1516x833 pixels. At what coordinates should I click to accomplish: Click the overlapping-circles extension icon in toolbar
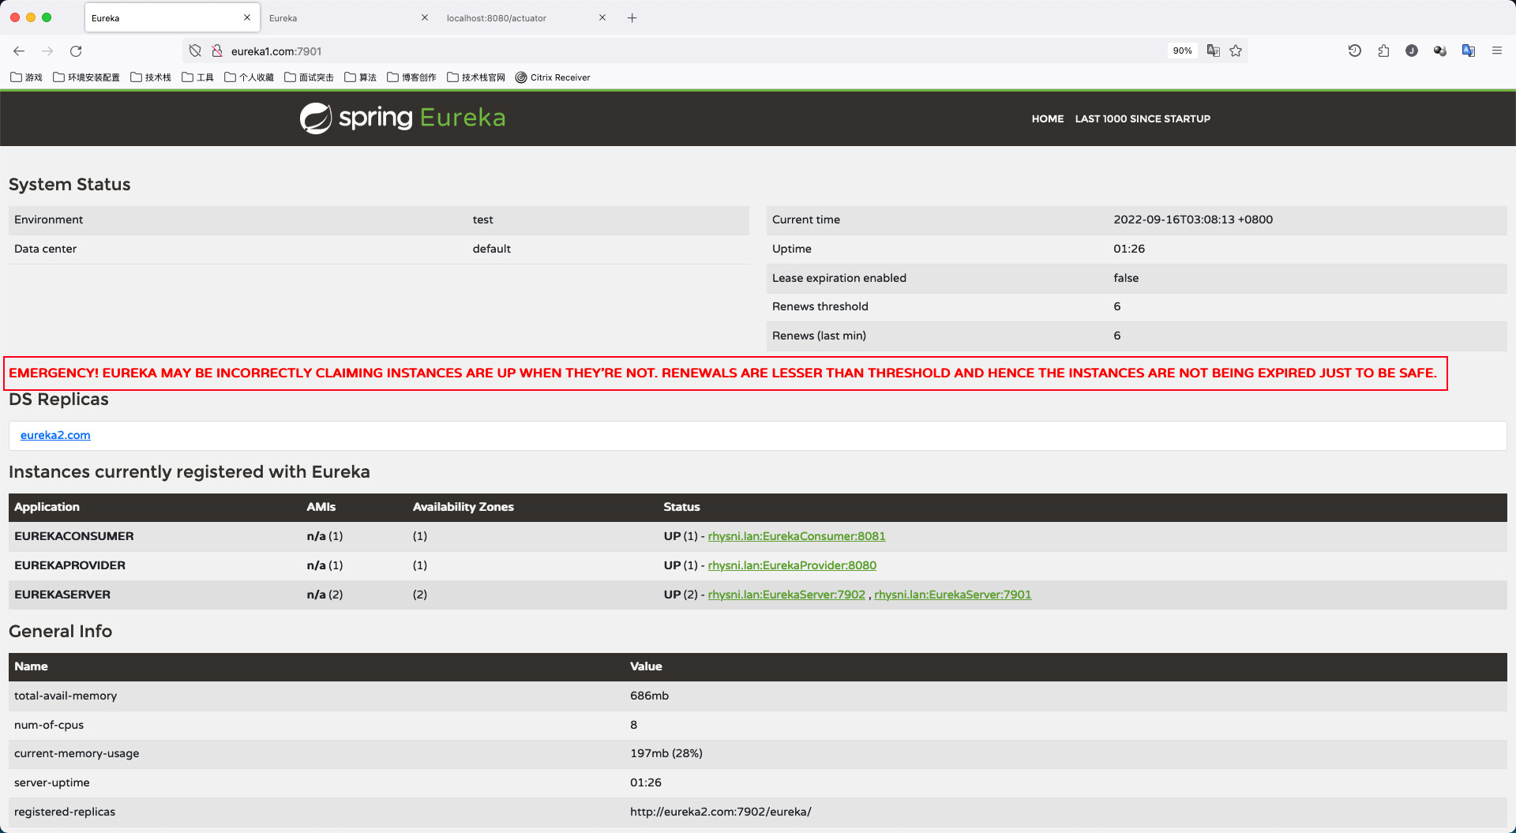pyautogui.click(x=1440, y=51)
